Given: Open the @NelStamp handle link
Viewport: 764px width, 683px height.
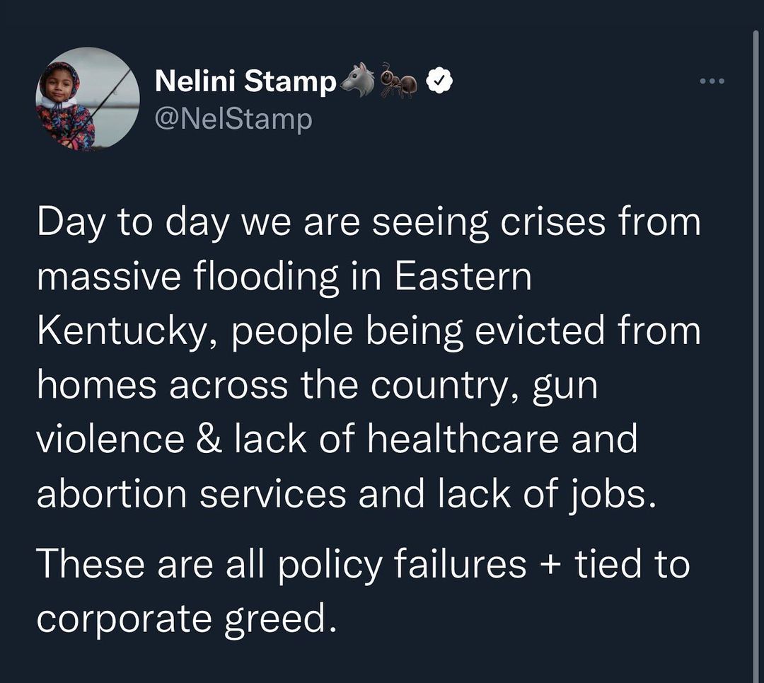Looking at the screenshot, I should [233, 119].
